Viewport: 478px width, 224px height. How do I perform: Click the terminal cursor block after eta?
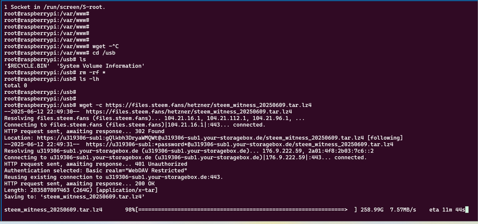click(x=467, y=210)
